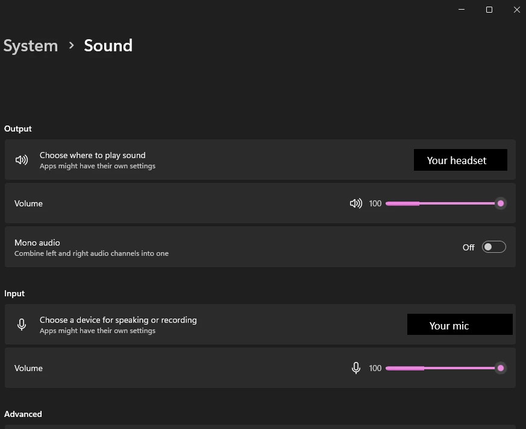Click the Input section heading

pos(14,293)
